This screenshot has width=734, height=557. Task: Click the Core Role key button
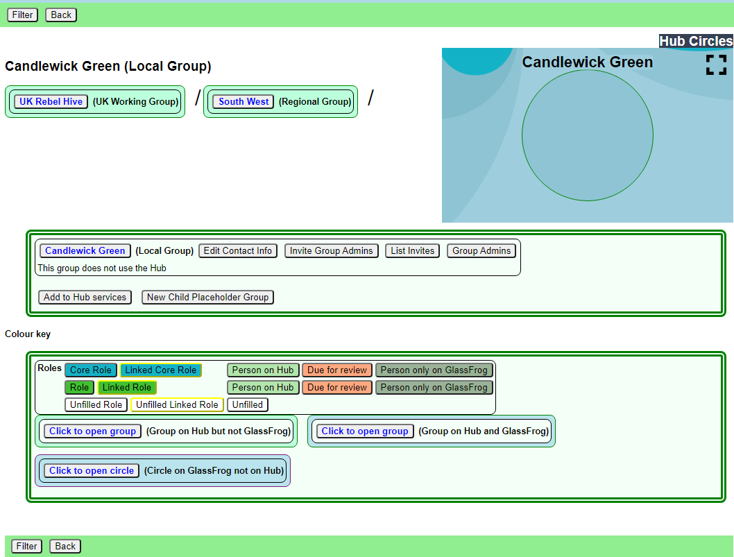[x=91, y=370]
